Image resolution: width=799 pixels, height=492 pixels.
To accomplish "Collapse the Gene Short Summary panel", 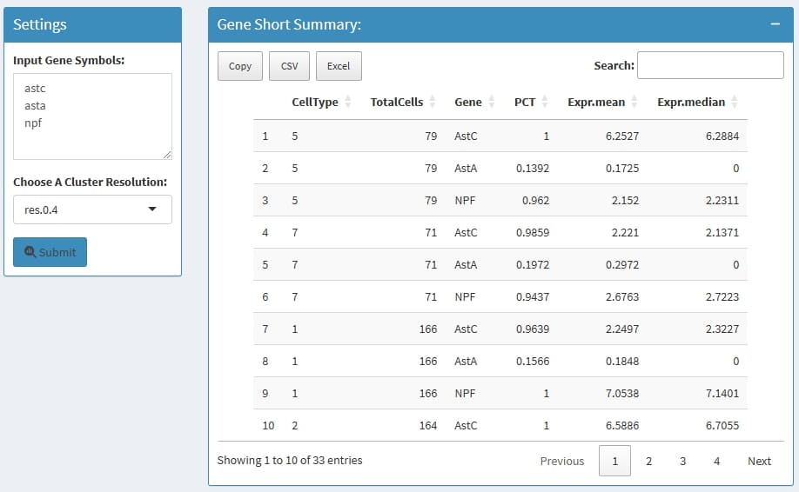I will click(775, 24).
